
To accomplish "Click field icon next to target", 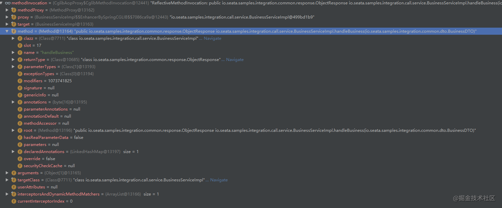I will [14, 24].
